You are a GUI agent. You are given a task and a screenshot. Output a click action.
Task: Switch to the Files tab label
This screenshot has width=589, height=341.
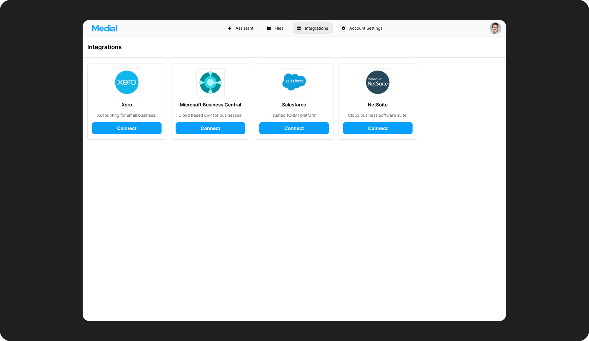coord(279,28)
